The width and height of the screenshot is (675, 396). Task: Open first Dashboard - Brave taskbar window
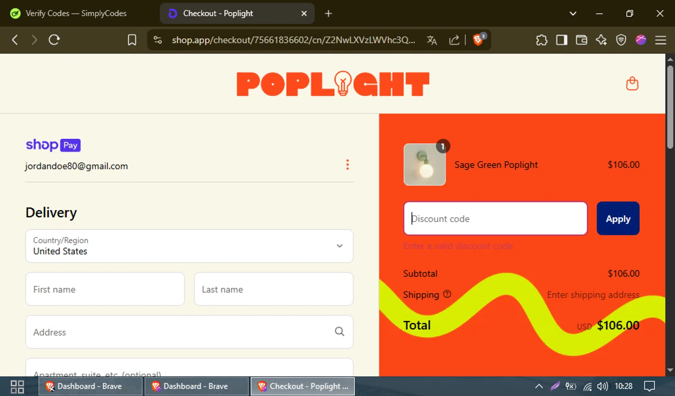click(x=90, y=387)
